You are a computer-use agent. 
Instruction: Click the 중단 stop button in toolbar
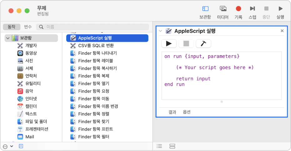pyautogui.click(x=266, y=12)
